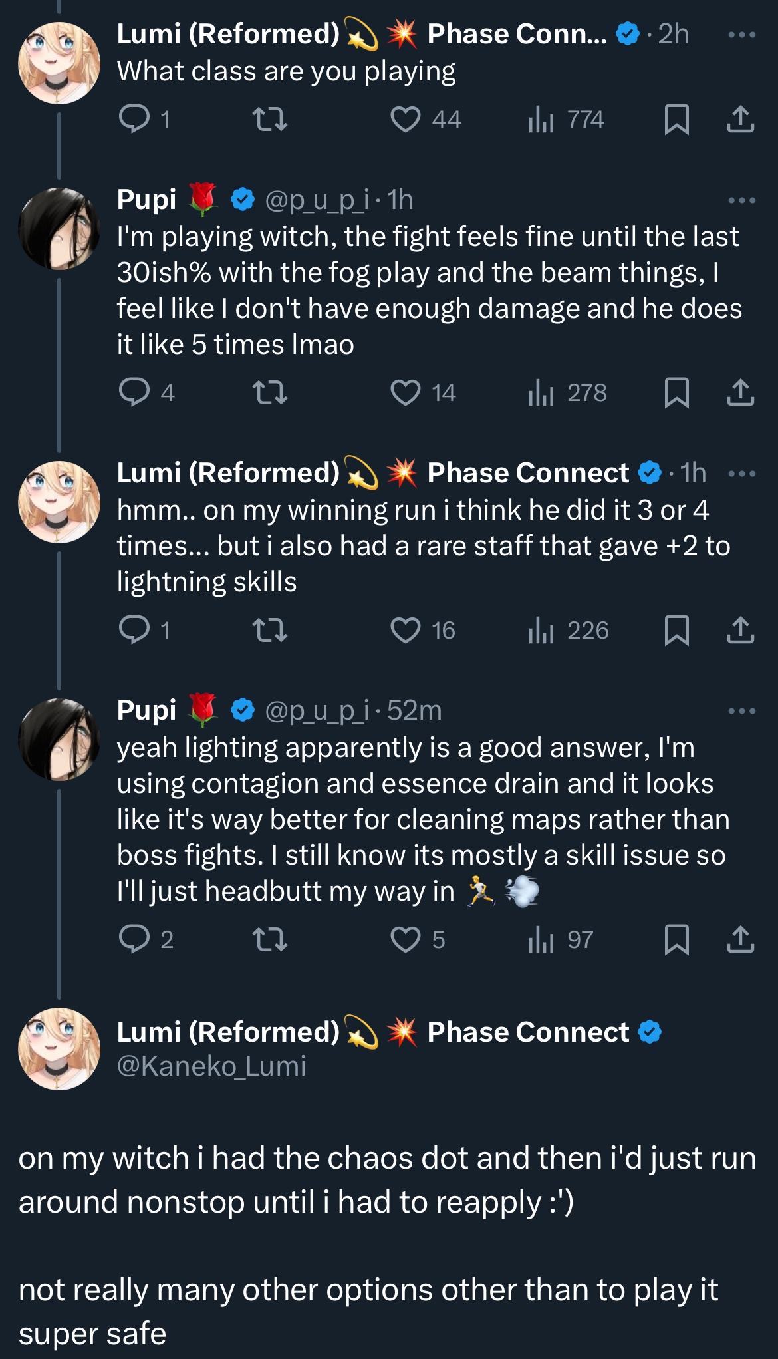Open Pupi's profile via @p_u_p_i handle
The height and width of the screenshot is (1359, 778).
[x=317, y=200]
